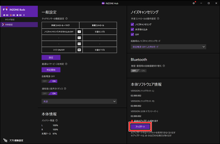Screen dimensions: 220x144
Task: Click the VERSION (USB トランシーバー) label
Action: coord(144,111)
